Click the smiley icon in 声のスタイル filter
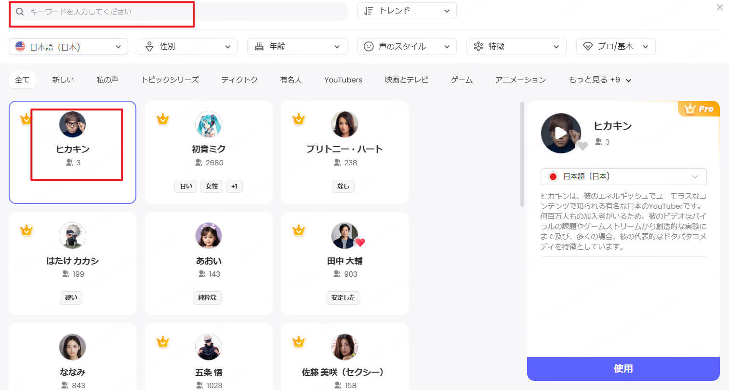Image resolution: width=729 pixels, height=390 pixels. 369,47
